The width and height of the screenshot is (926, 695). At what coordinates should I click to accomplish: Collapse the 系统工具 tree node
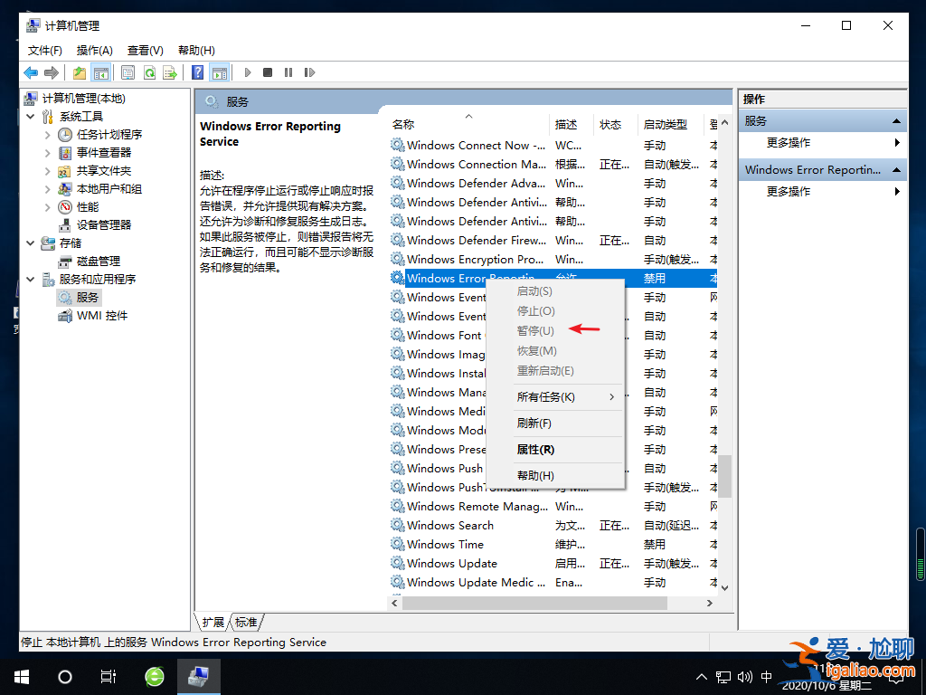coord(31,116)
